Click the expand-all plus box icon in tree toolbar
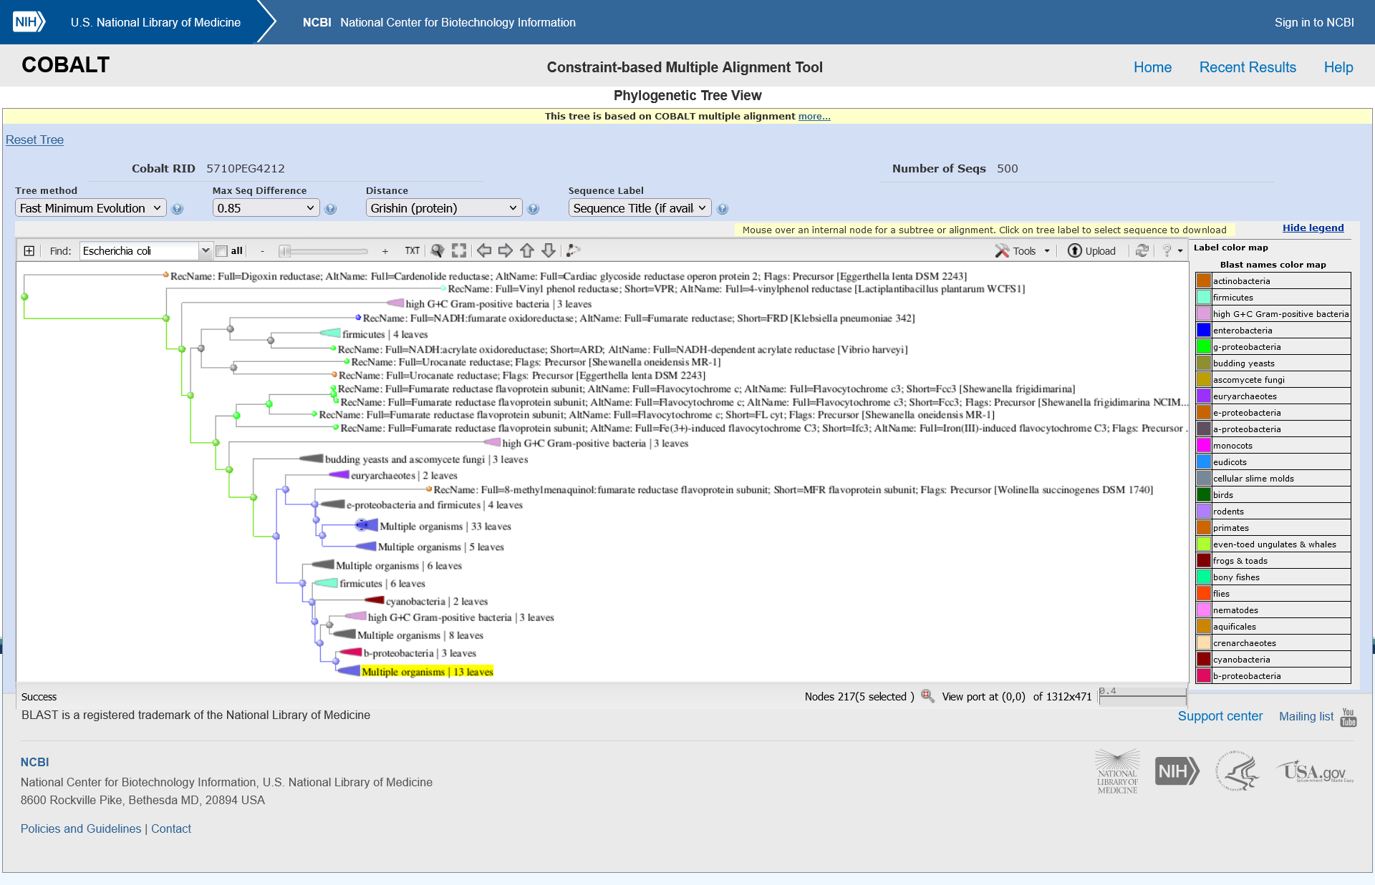Screen dimensions: 1375x885 point(29,250)
